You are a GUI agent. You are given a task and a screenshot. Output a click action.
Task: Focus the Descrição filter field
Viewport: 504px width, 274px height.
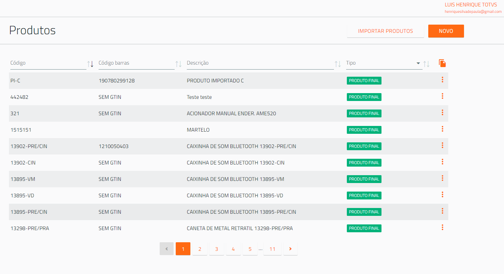(260, 63)
